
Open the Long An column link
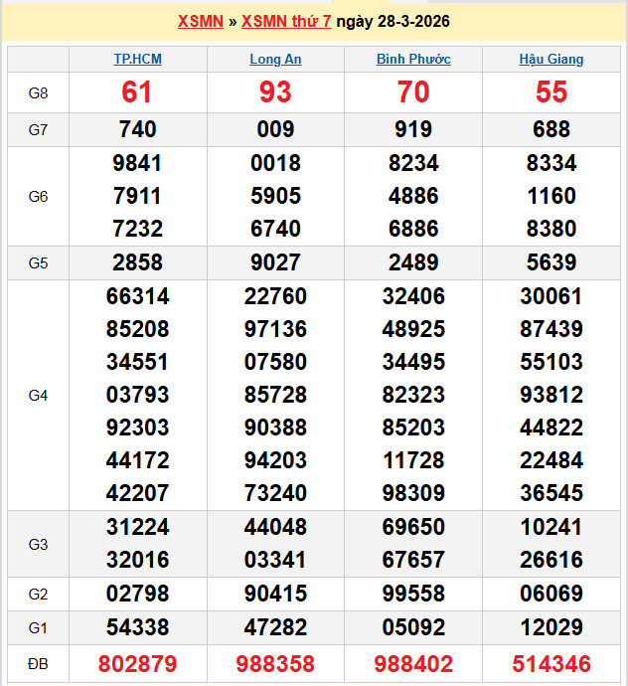coord(275,59)
